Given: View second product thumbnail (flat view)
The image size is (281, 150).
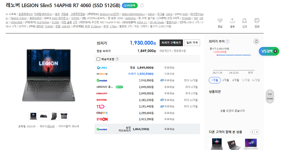Looking at the screenshot, I should (x=43, y=116).
